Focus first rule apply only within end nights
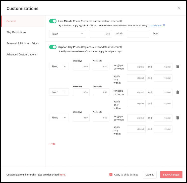Screen dimensions: 187x183 coord(163,78)
